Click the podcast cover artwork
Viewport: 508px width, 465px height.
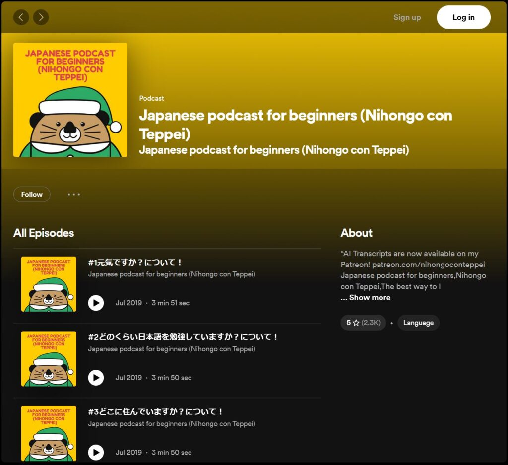click(70, 100)
